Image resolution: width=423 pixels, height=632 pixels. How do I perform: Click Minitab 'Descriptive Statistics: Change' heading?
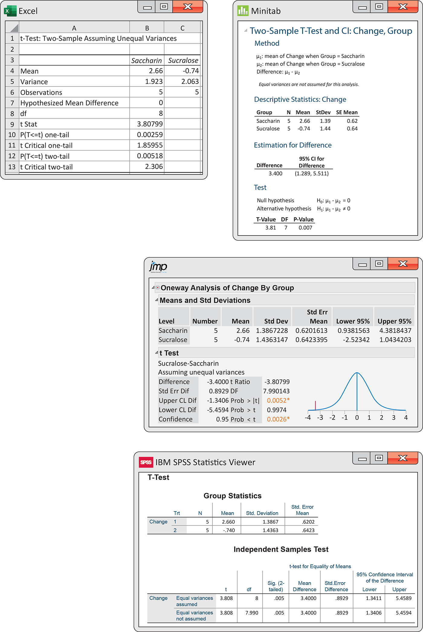(x=300, y=99)
